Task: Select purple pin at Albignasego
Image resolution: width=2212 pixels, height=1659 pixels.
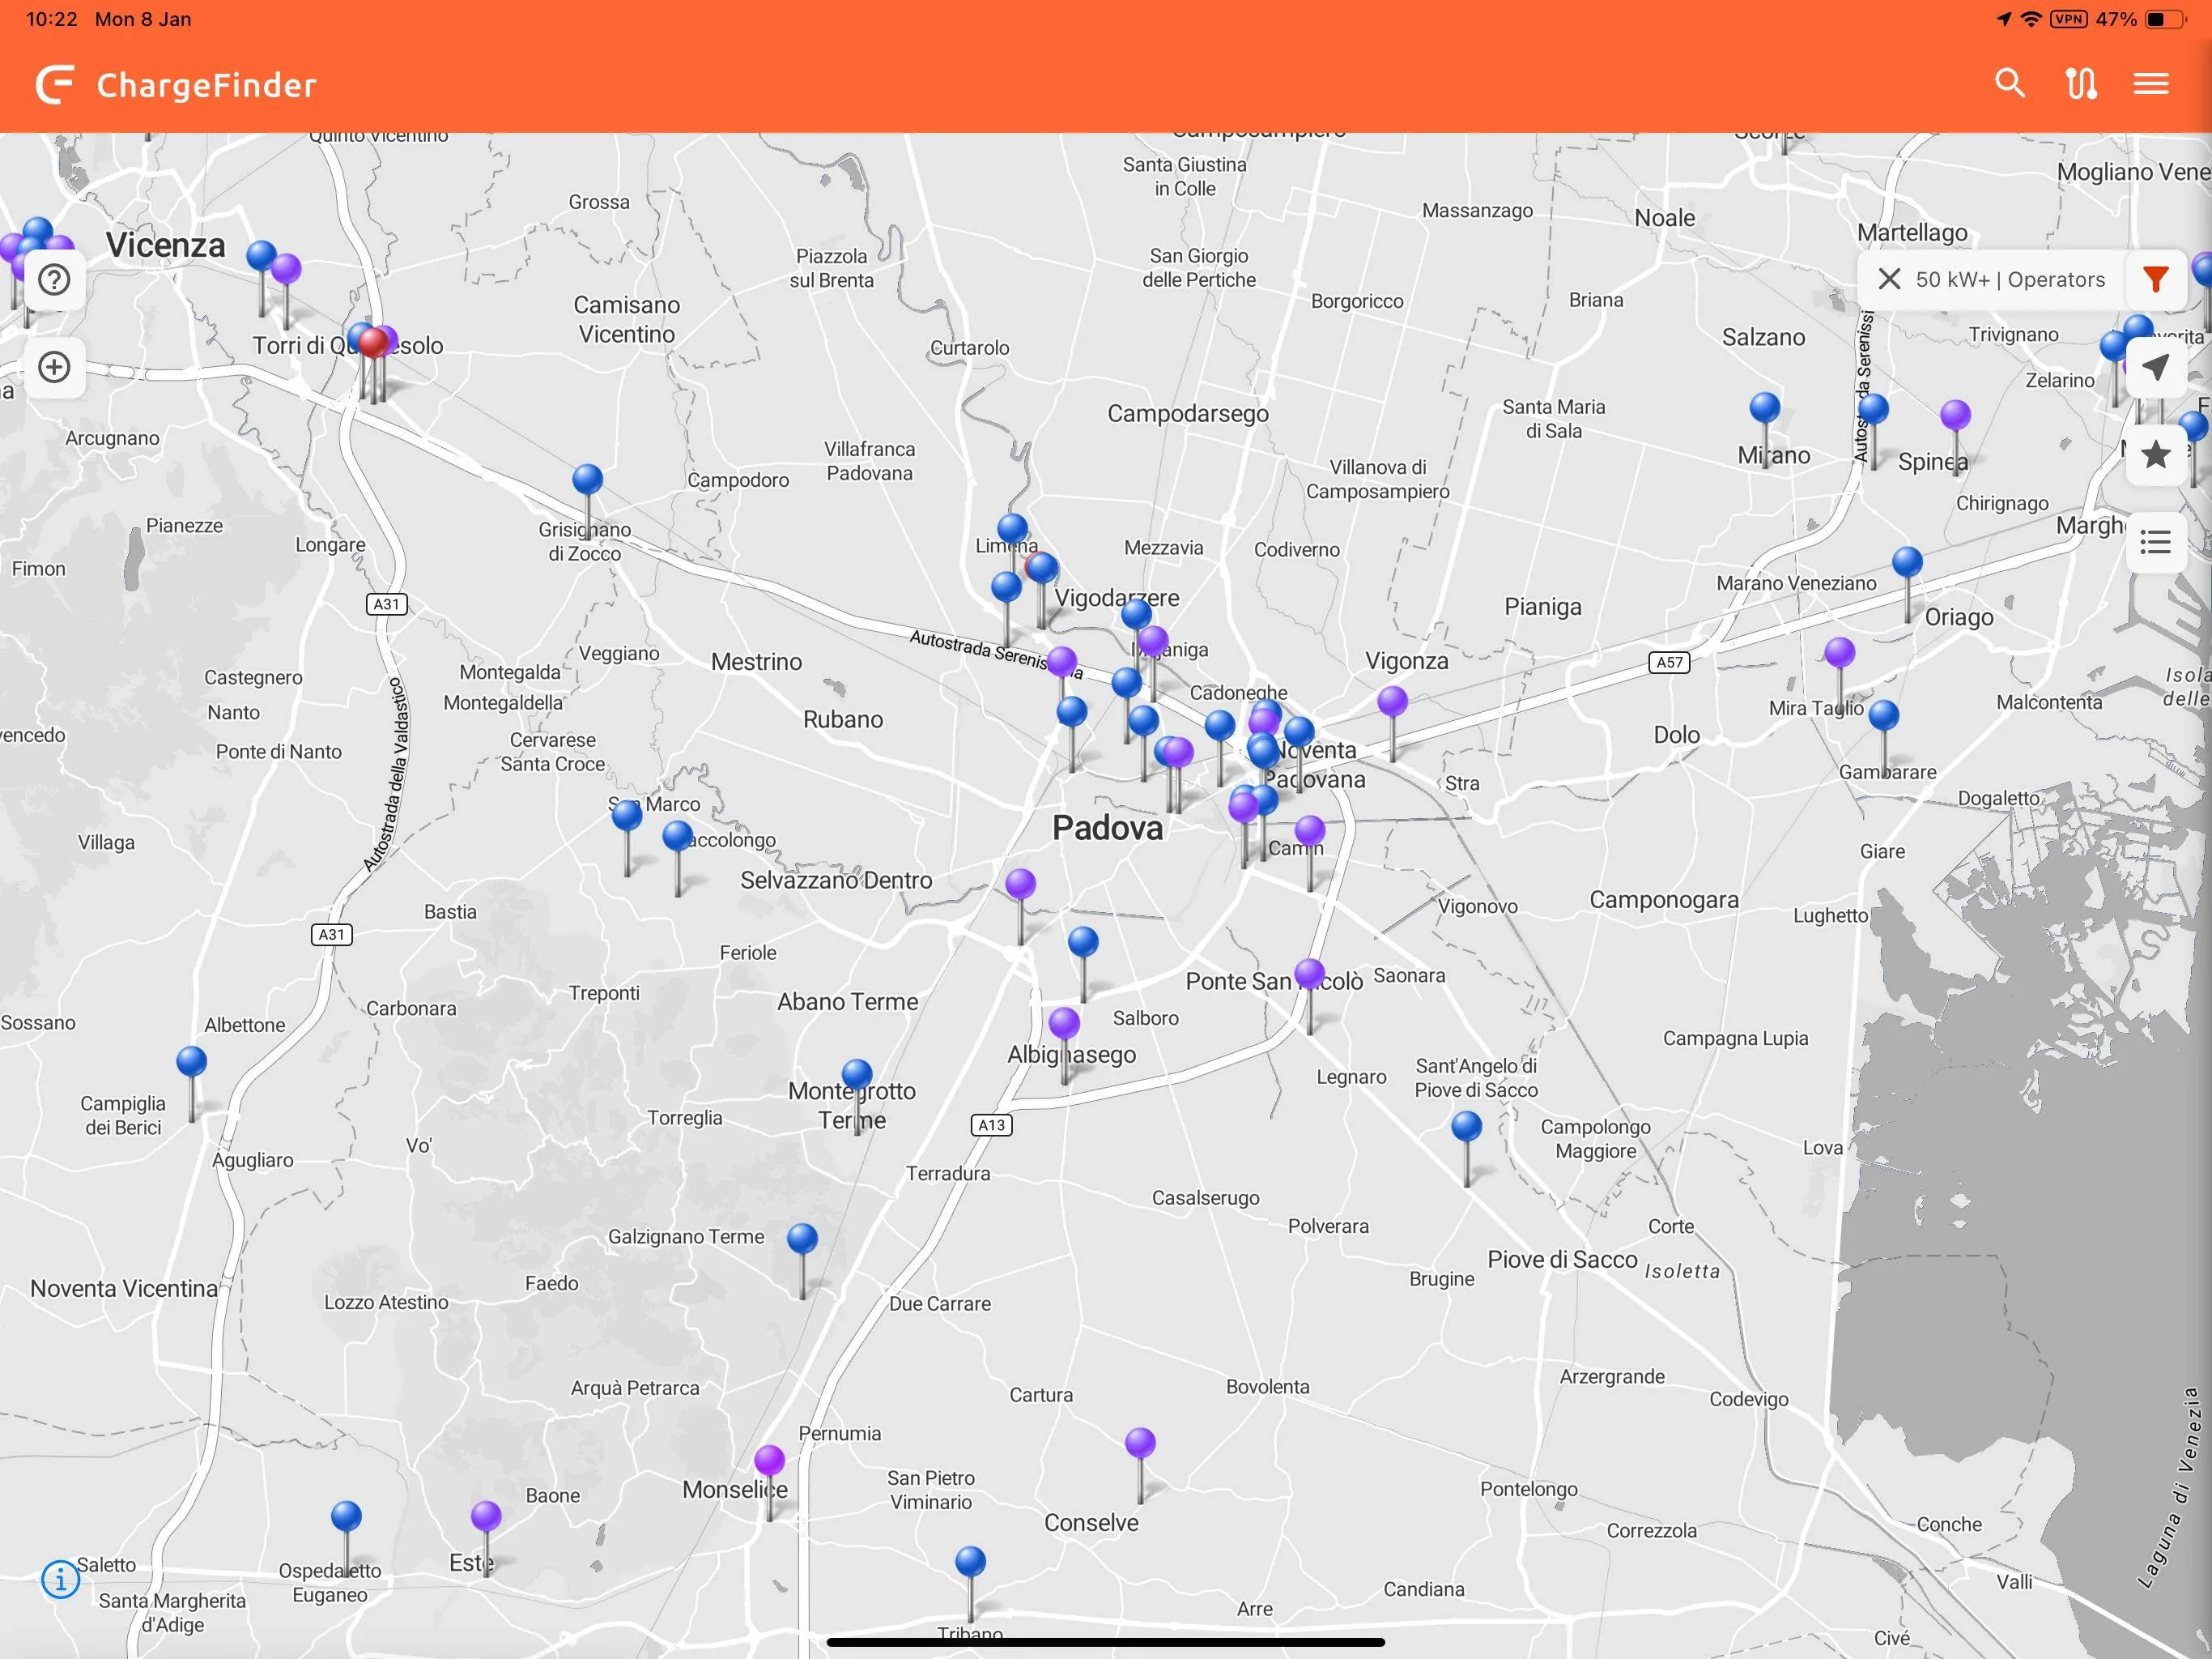Action: pos(1064,1022)
